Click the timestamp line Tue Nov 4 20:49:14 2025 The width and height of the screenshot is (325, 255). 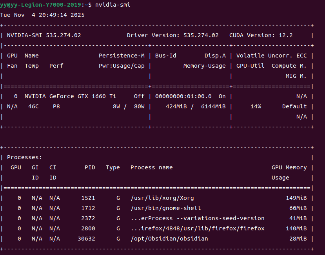42,15
